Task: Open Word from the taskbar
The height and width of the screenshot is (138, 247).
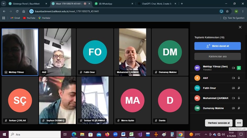Action: [x=123, y=134]
